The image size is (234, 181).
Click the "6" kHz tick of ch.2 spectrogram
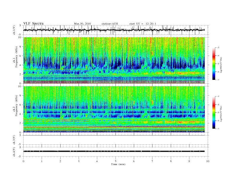[21, 105]
